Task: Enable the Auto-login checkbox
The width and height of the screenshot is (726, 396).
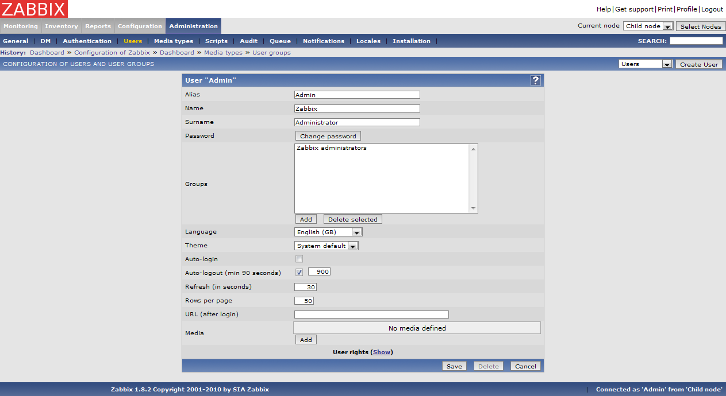Action: point(299,259)
